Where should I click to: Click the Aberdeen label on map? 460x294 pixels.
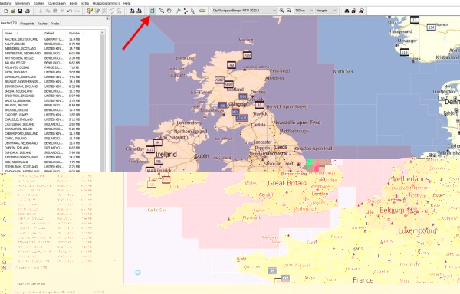tap(274, 78)
